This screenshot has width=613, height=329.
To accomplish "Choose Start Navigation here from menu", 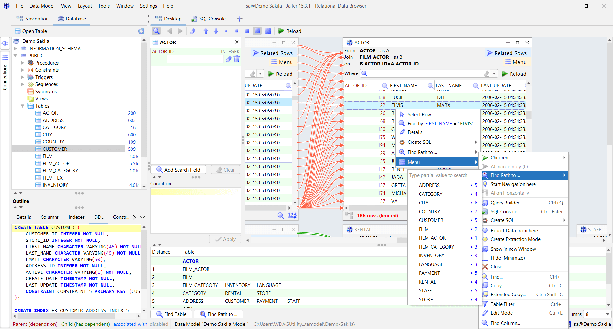I will click(x=513, y=184).
